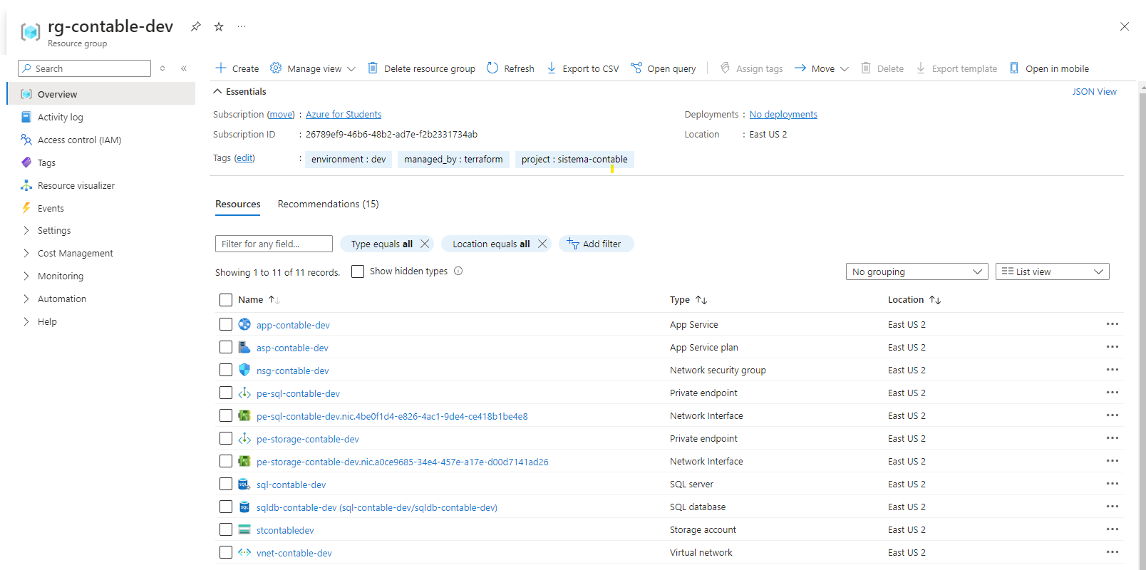Remove the Type equals all filter
The height and width of the screenshot is (570, 1146).
pyautogui.click(x=425, y=244)
